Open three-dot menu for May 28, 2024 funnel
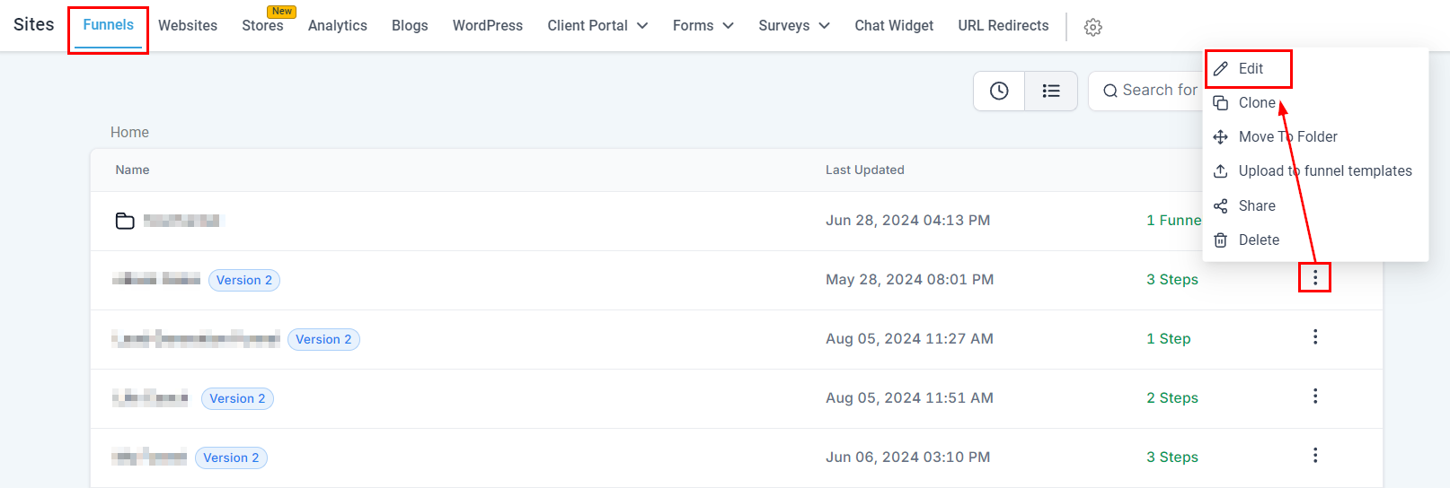The height and width of the screenshot is (488, 1450). (x=1314, y=278)
